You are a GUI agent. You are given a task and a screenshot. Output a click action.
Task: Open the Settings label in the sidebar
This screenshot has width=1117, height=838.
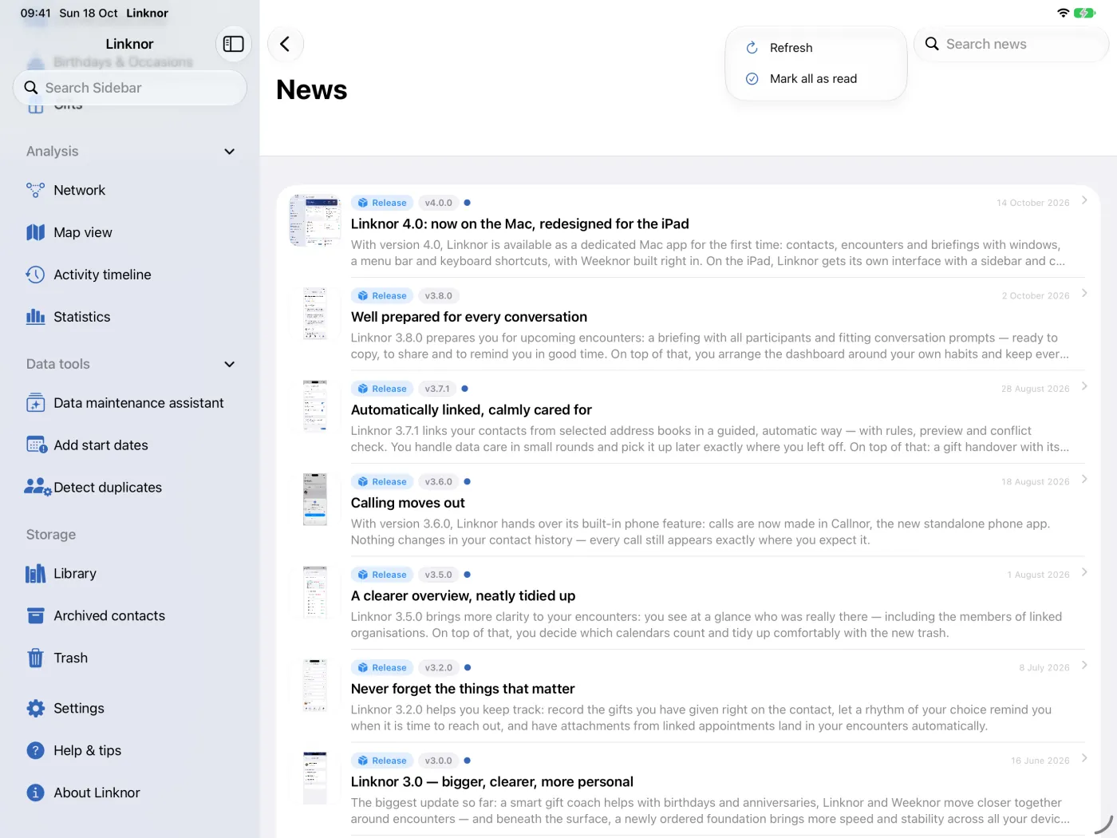[x=79, y=708]
